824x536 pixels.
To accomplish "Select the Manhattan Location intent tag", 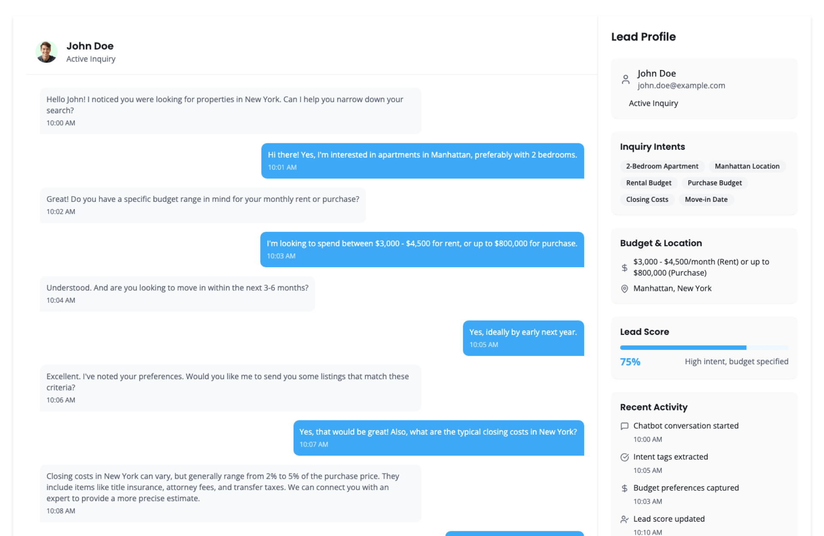I will [747, 166].
